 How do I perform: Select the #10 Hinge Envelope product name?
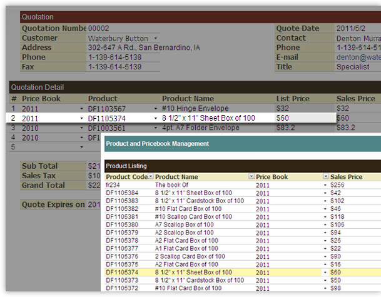[x=195, y=108]
